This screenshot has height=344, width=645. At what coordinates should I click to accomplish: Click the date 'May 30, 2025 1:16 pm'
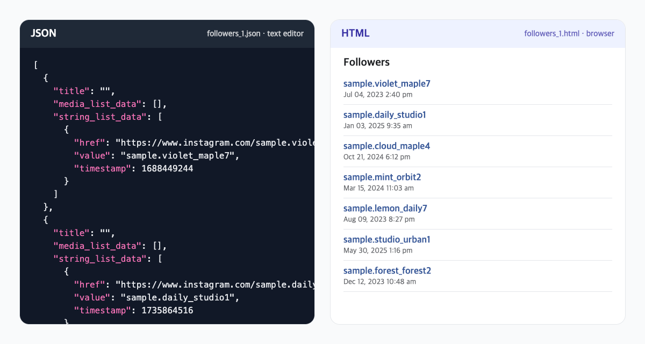[378, 250]
